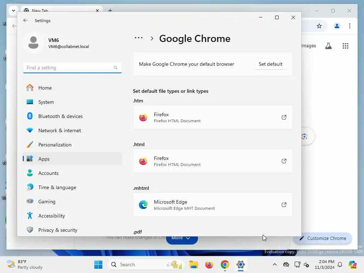This screenshot has width=364, height=273.
Task: Click Google Lens icon in Chrome search box
Action: [x=304, y=136]
